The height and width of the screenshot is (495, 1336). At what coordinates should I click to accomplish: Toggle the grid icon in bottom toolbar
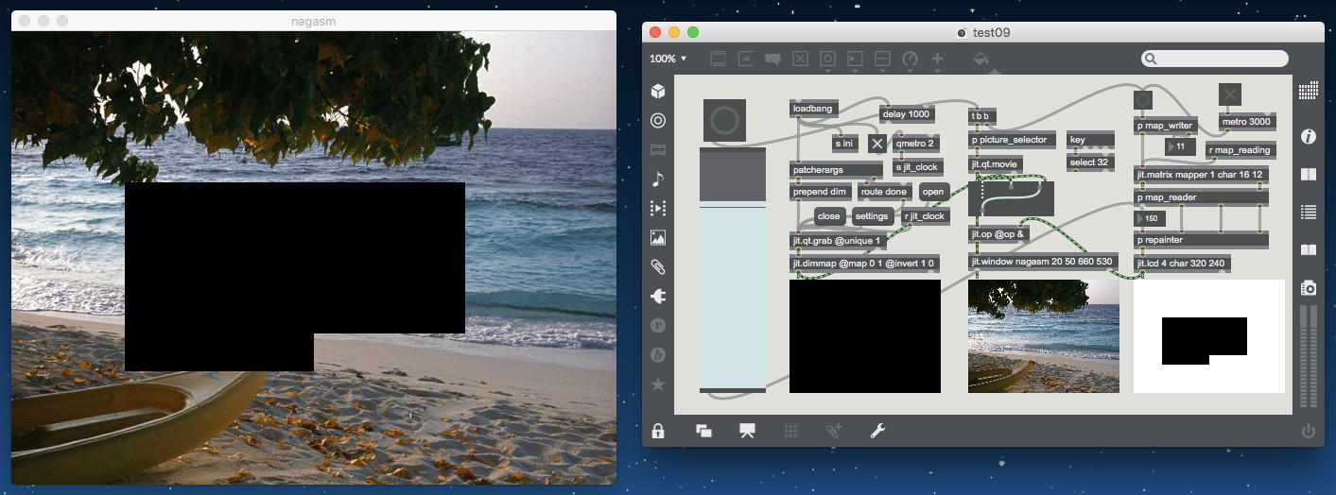point(790,431)
